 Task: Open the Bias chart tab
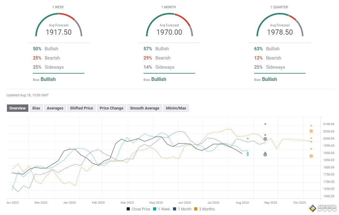[x=36, y=108]
